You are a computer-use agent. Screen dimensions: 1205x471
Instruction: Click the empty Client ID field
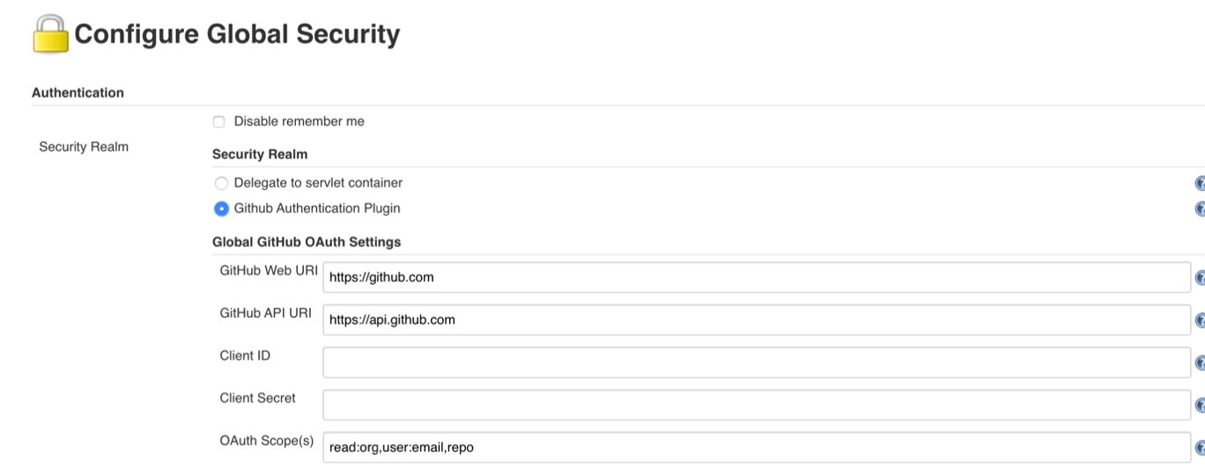pyautogui.click(x=757, y=362)
